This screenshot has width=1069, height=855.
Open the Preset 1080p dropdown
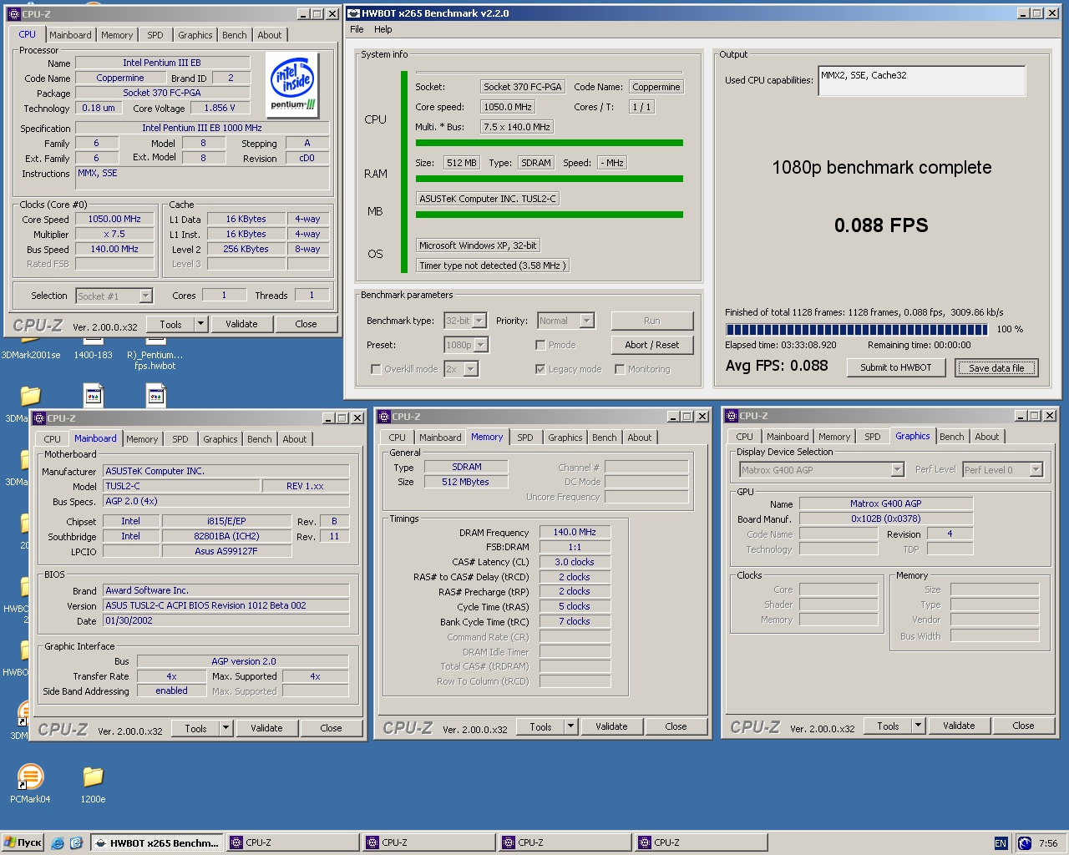[x=481, y=345]
